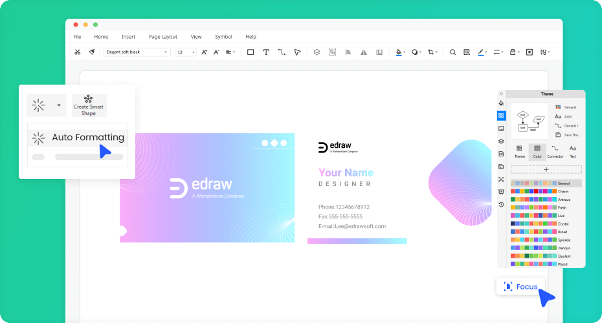Viewport: 602px width, 323px height.
Task: Open the Symbol menu
Action: point(223,37)
